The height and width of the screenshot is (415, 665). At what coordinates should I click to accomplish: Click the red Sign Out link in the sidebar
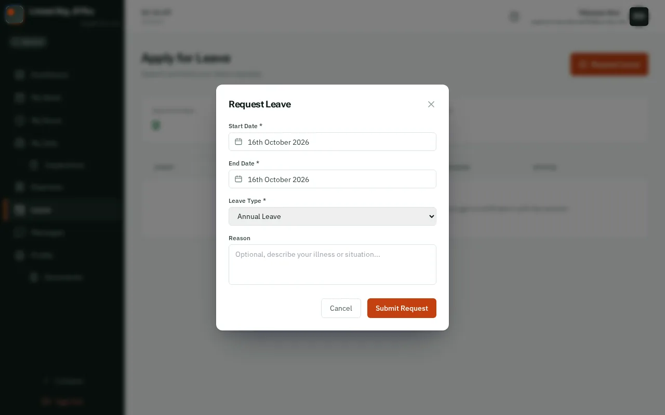(x=62, y=402)
